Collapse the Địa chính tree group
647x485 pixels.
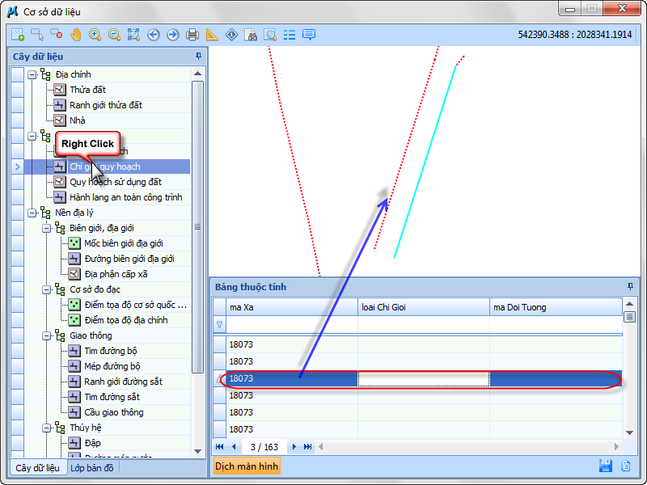32,74
